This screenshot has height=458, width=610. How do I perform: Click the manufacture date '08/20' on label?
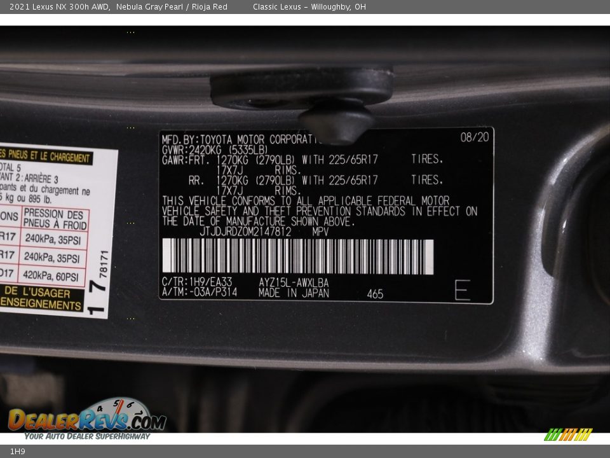pos(475,137)
